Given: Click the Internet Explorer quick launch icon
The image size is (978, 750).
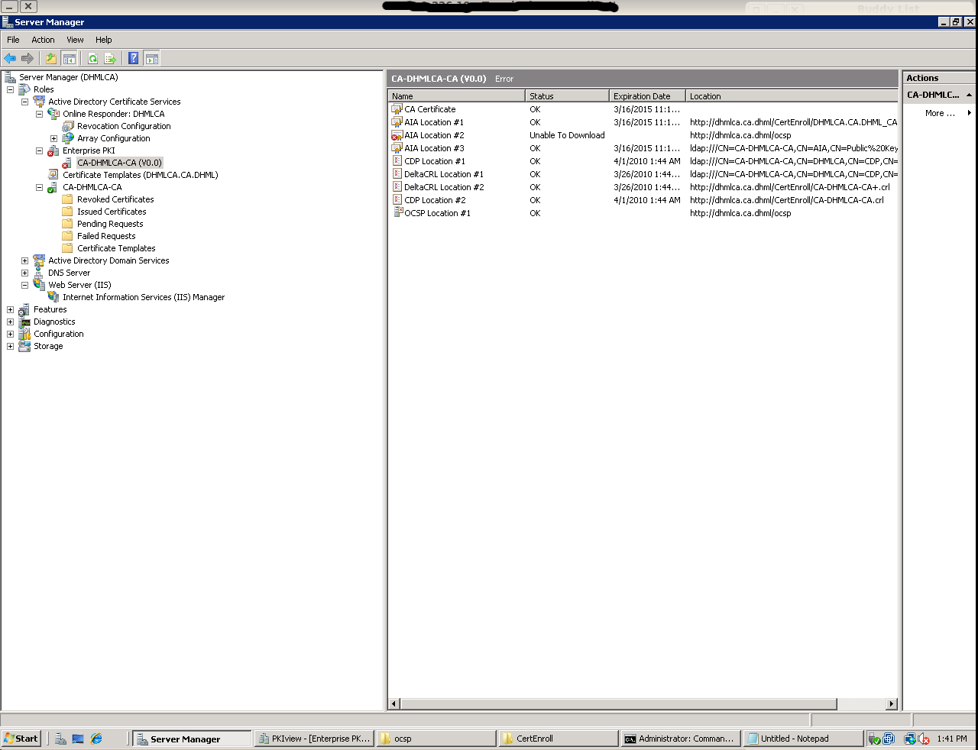Looking at the screenshot, I should point(96,739).
